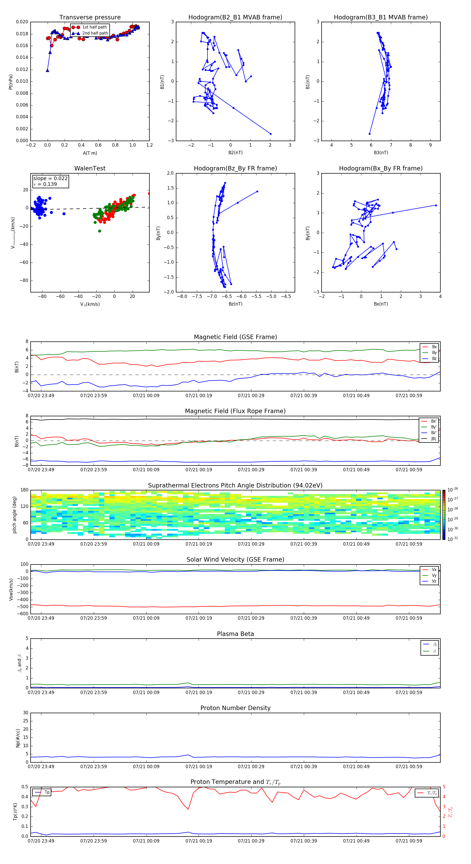The width and height of the screenshot is (471, 864).
Task: Click the "Plasma Beta" plot title
Action: (x=235, y=634)
